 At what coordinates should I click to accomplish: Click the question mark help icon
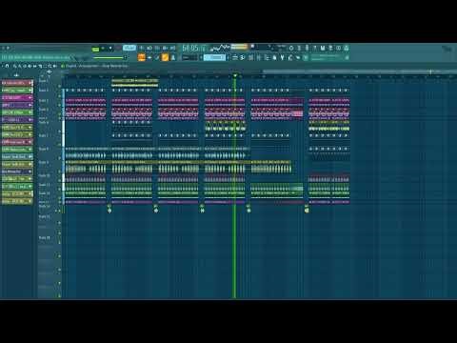coord(314,48)
